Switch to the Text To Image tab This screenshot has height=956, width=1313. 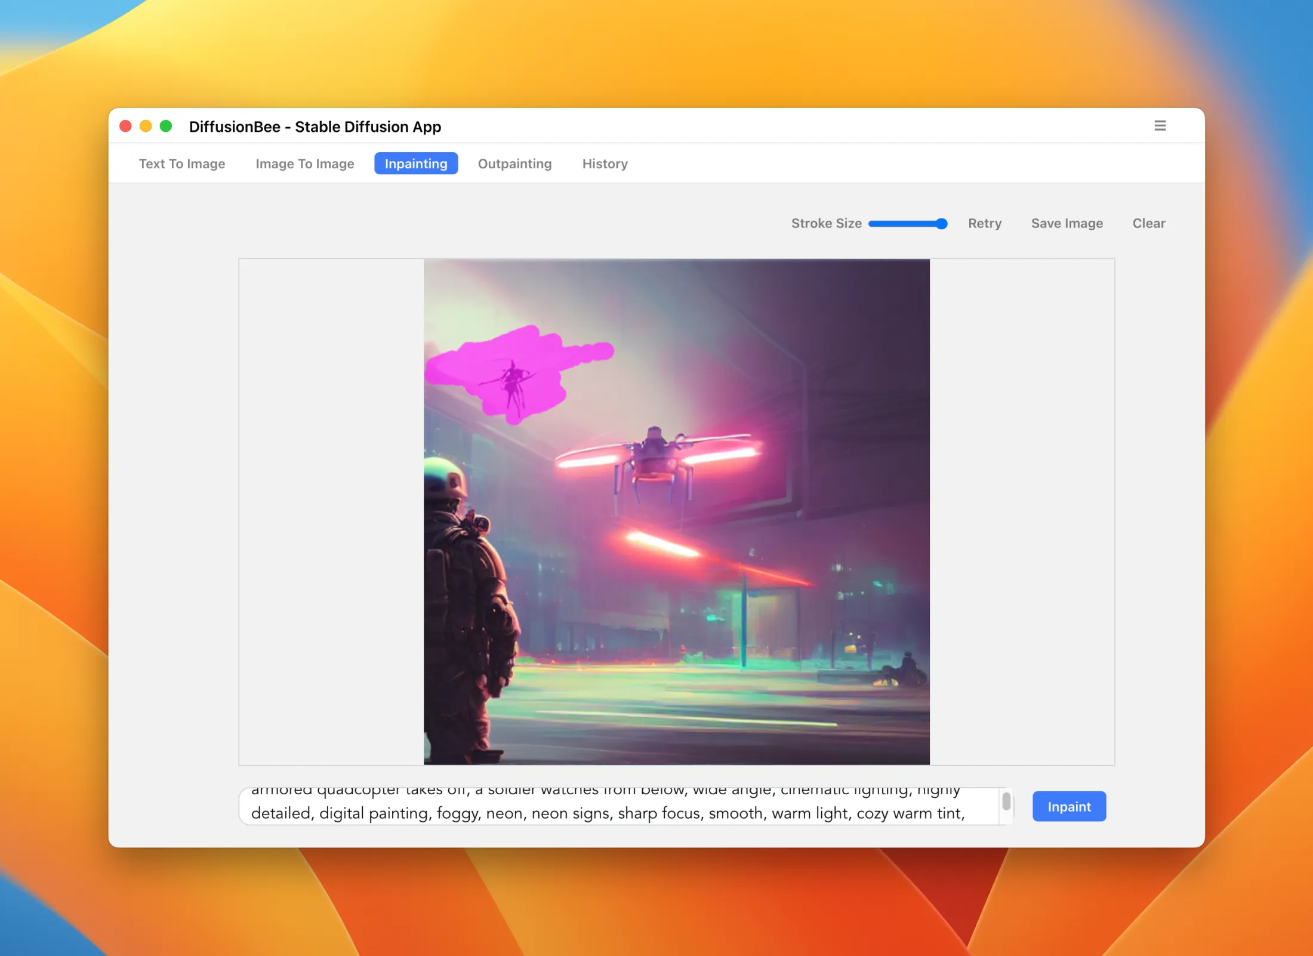(182, 164)
